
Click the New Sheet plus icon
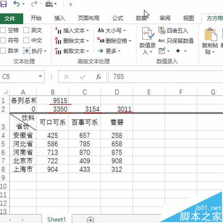91,220
